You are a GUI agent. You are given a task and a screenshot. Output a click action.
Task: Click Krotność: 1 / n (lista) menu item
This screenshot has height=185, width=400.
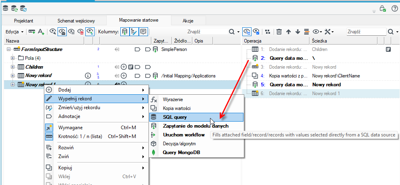pos(96,136)
